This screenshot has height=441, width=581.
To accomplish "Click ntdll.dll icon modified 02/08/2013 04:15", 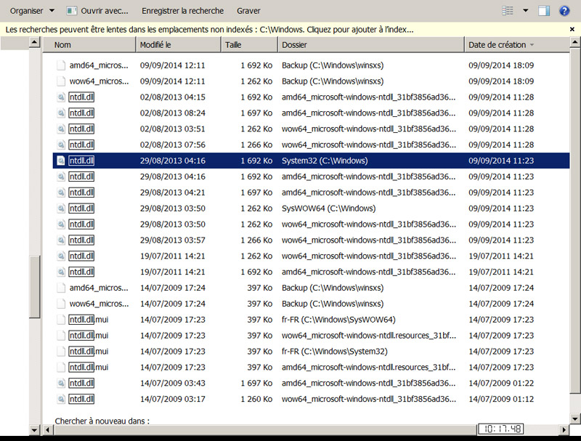I will click(61, 97).
